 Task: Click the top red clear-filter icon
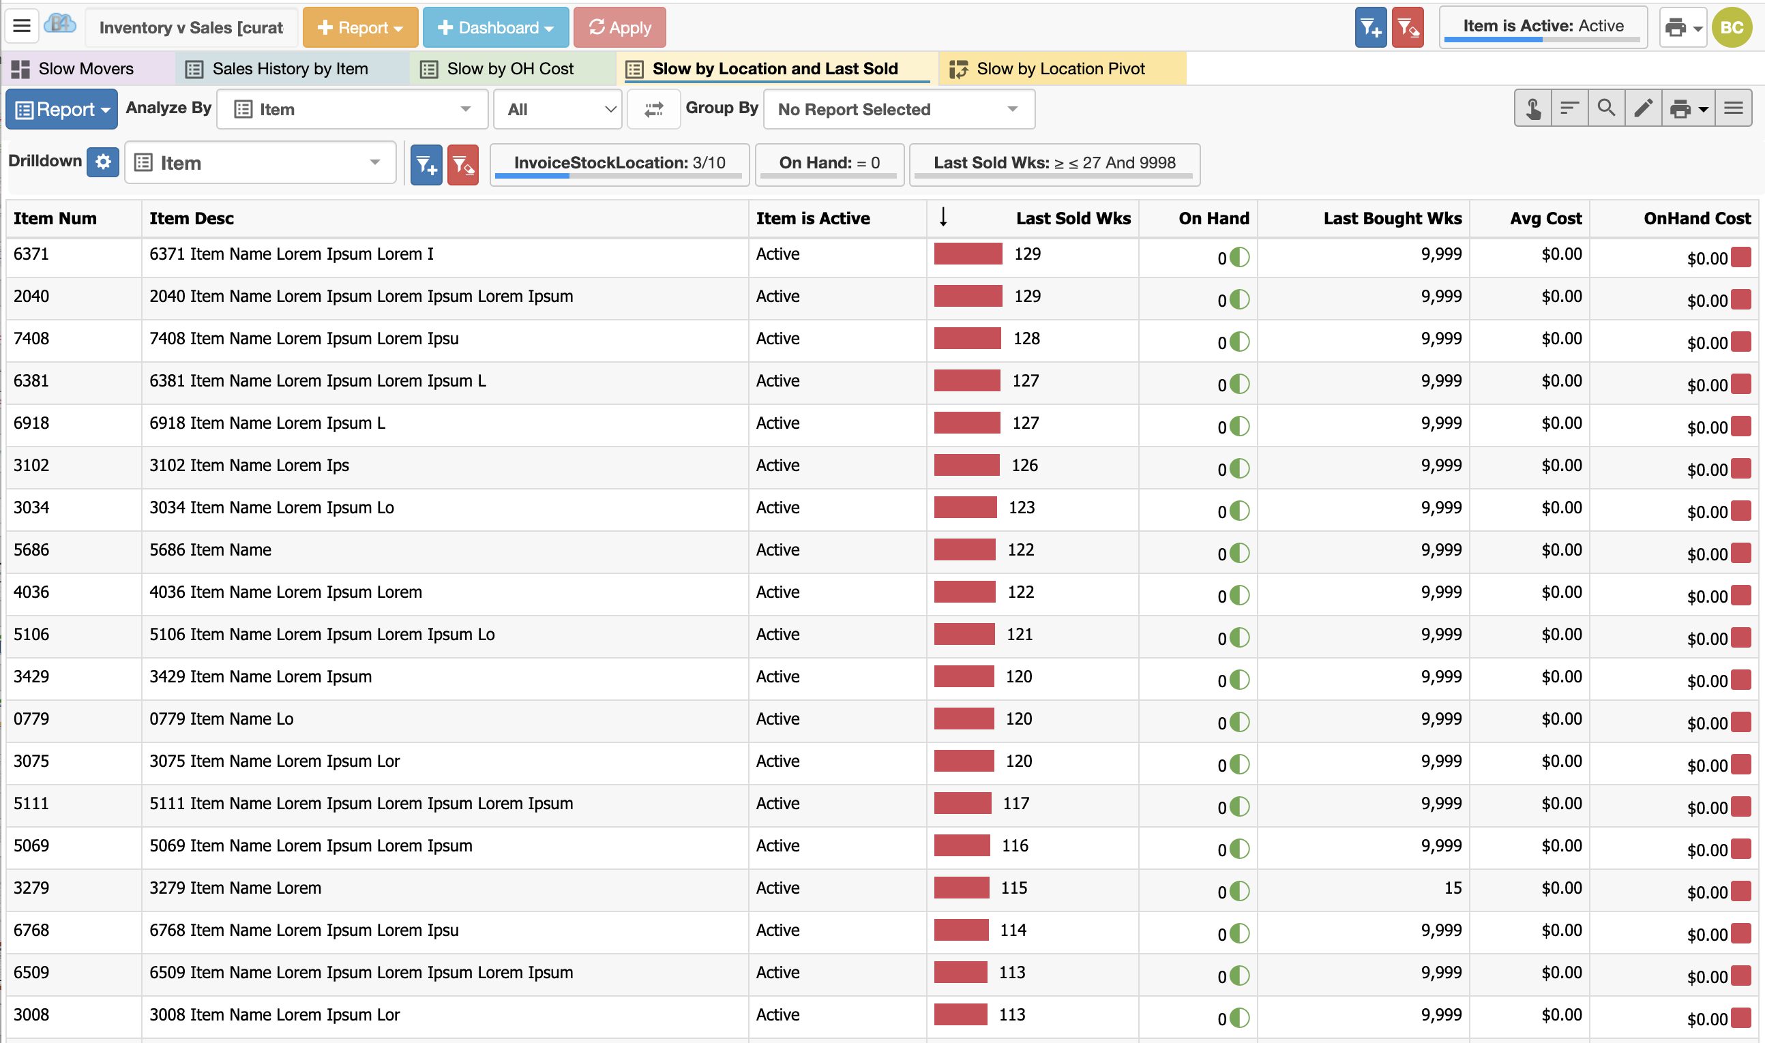[x=1408, y=27]
